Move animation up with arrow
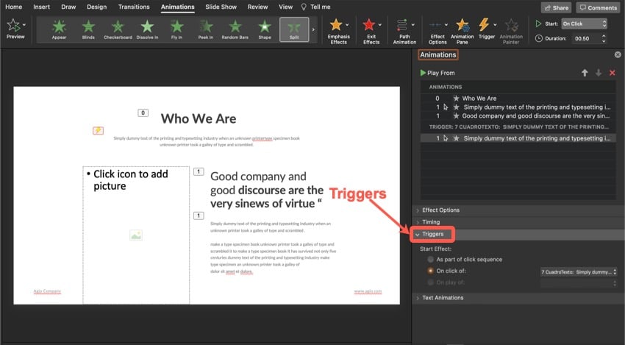This screenshot has height=345, width=625. [x=585, y=73]
